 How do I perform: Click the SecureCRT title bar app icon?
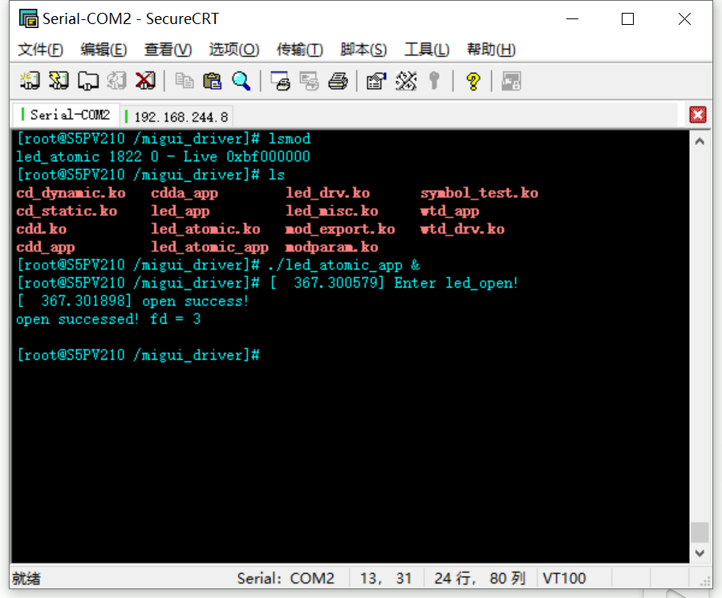click(29, 18)
